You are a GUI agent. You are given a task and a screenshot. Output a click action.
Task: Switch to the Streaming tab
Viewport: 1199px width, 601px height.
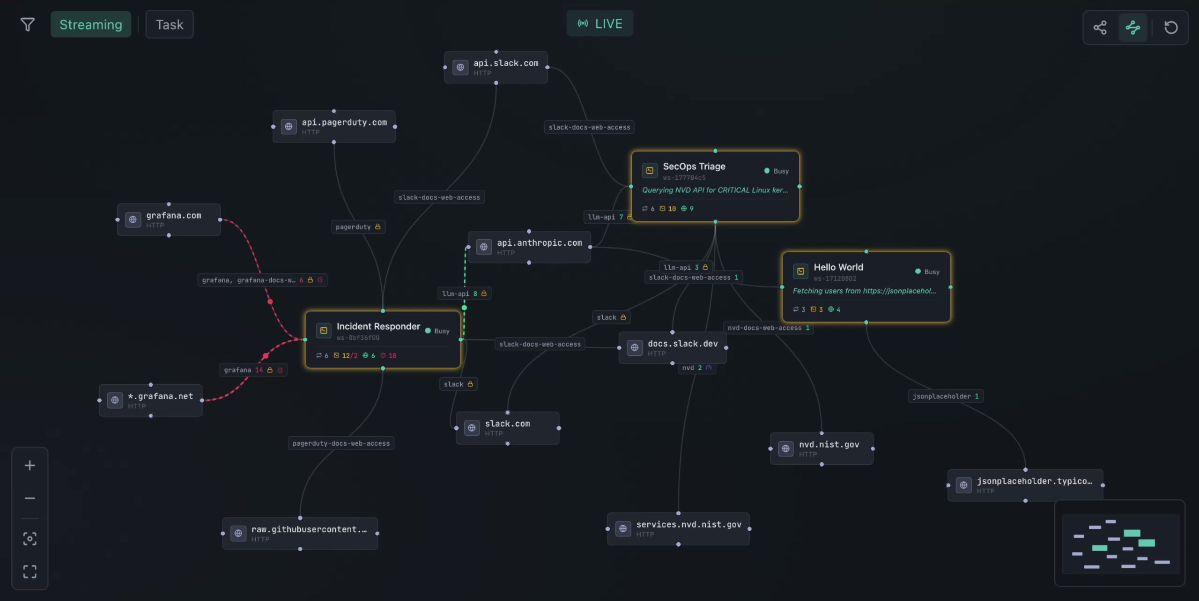[91, 24]
